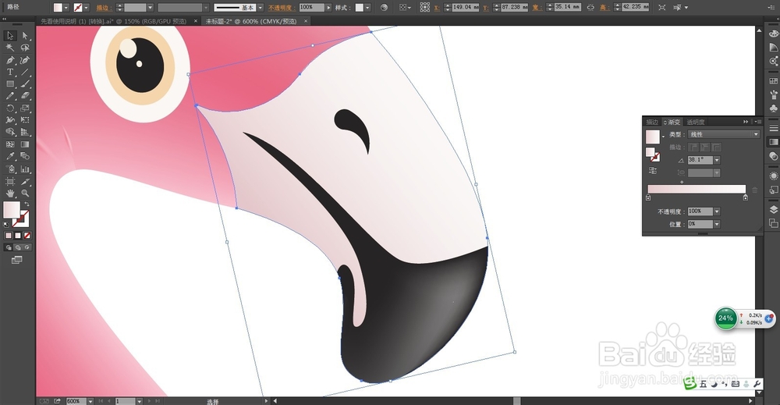780x405 pixels.
Task: Open gradient 不透明度 dropdown in panel
Action: [x=717, y=211]
